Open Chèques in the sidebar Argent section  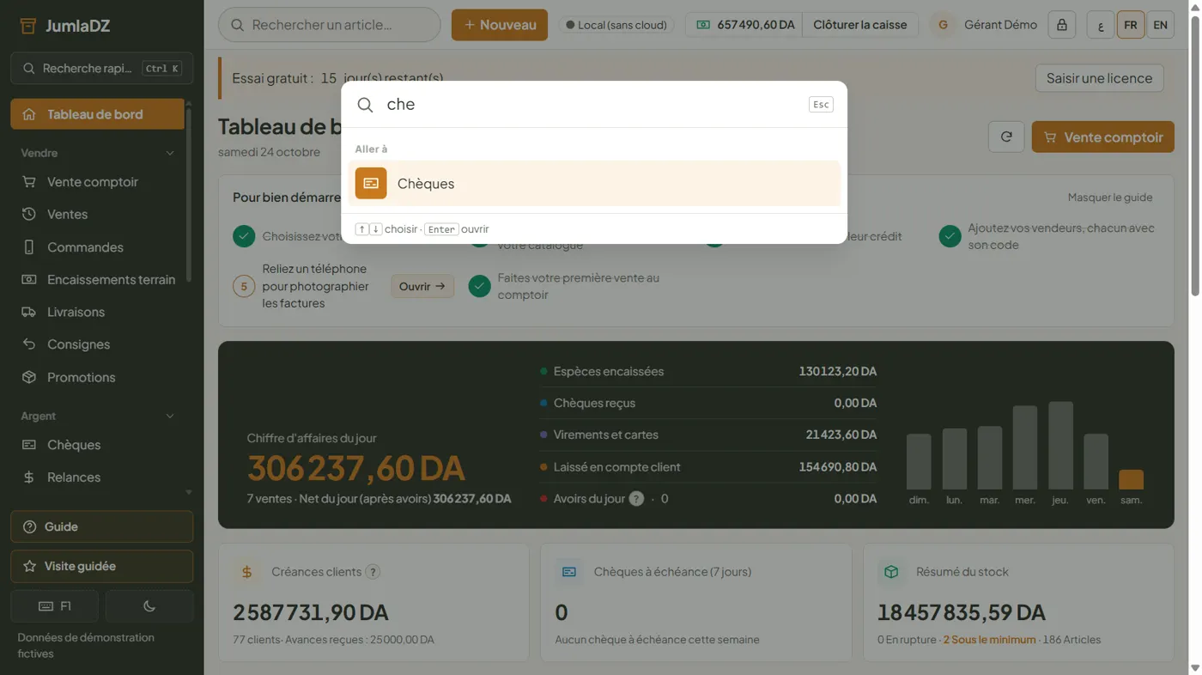[x=98, y=445]
